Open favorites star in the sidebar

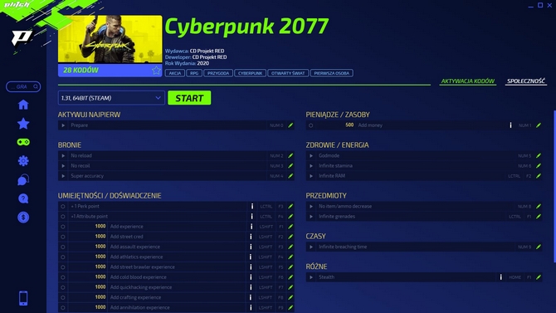coord(23,124)
